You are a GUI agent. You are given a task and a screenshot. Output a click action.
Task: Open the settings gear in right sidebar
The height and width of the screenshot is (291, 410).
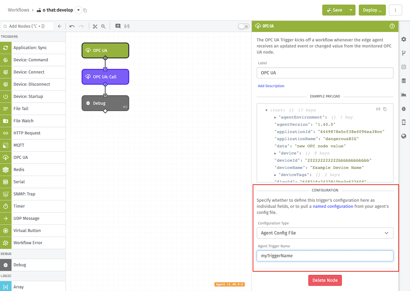click(404, 39)
